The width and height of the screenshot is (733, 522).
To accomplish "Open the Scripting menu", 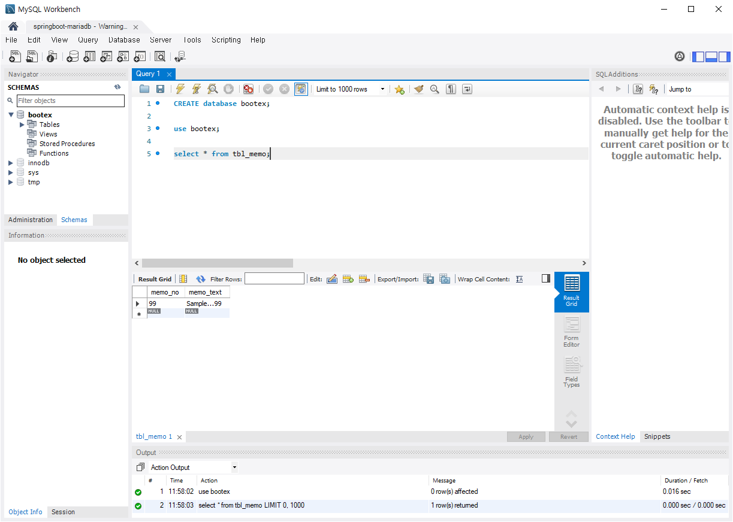I will [226, 40].
